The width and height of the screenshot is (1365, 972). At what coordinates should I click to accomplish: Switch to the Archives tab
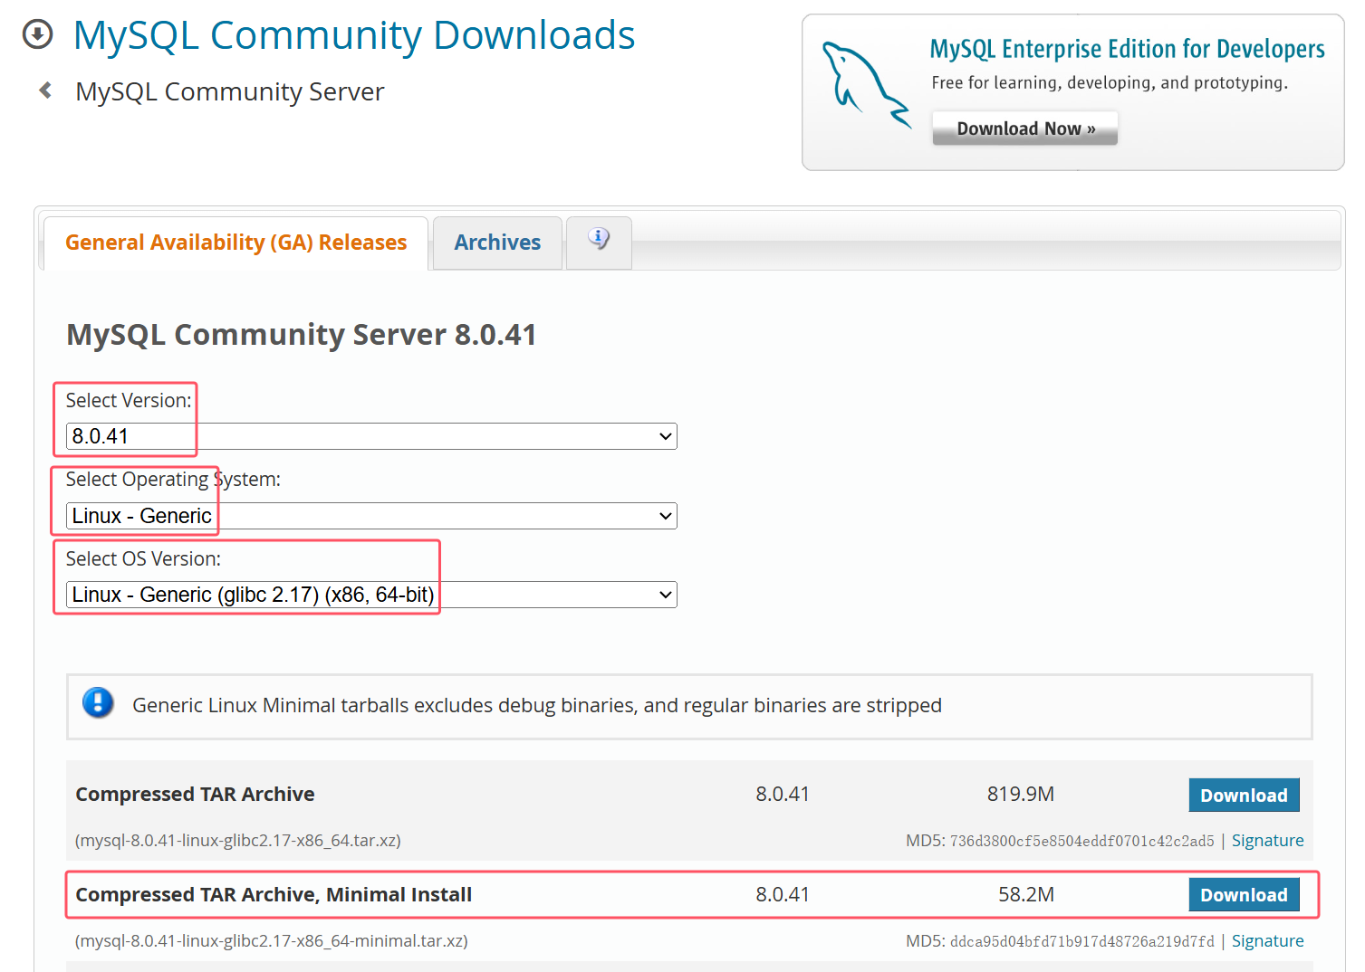click(497, 243)
